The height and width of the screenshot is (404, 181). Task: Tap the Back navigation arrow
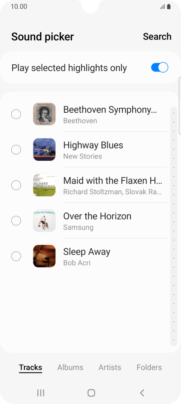coord(142,393)
